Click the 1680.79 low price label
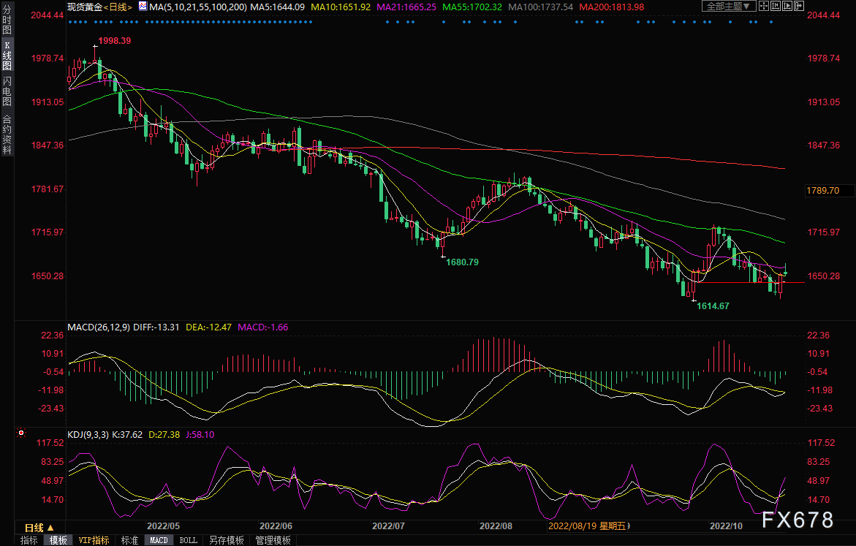Viewport: 856px width, 546px height. point(463,262)
